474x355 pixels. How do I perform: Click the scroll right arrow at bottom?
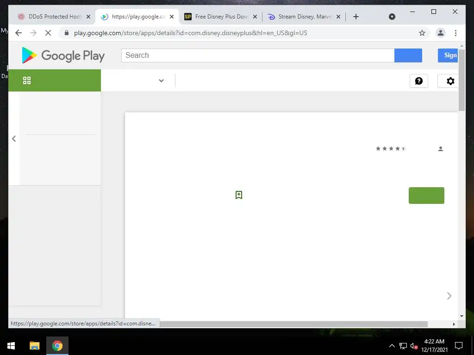coord(454,324)
